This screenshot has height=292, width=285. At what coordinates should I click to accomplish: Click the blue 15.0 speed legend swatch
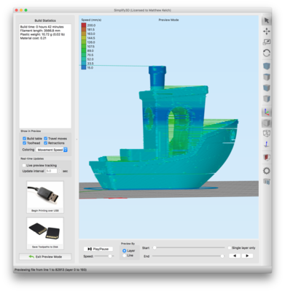[84, 68]
